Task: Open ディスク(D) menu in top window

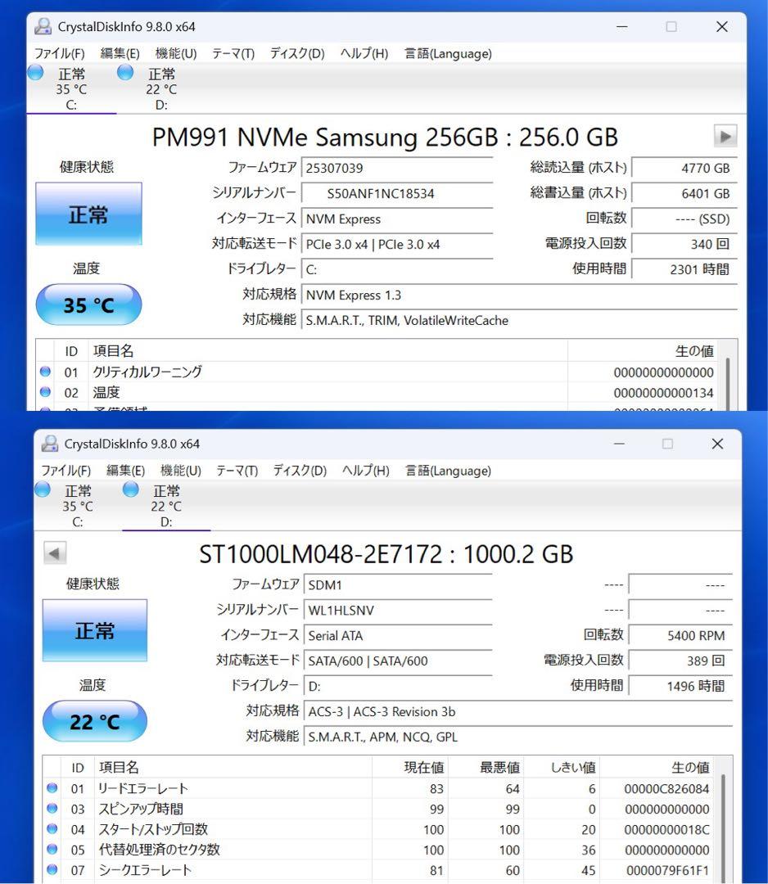Action: click(297, 53)
